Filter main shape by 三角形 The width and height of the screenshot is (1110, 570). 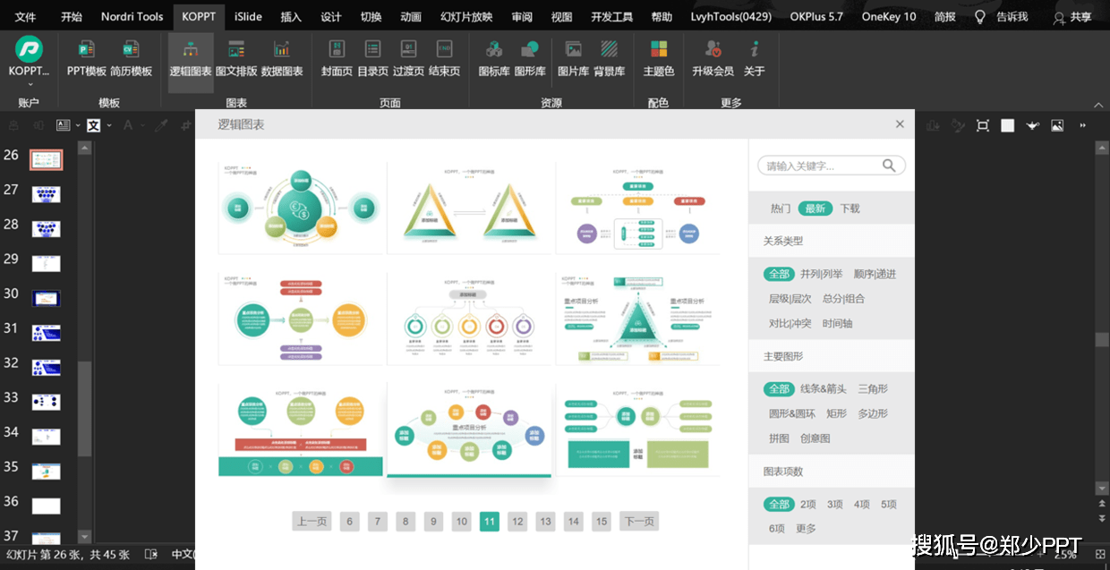coord(873,388)
